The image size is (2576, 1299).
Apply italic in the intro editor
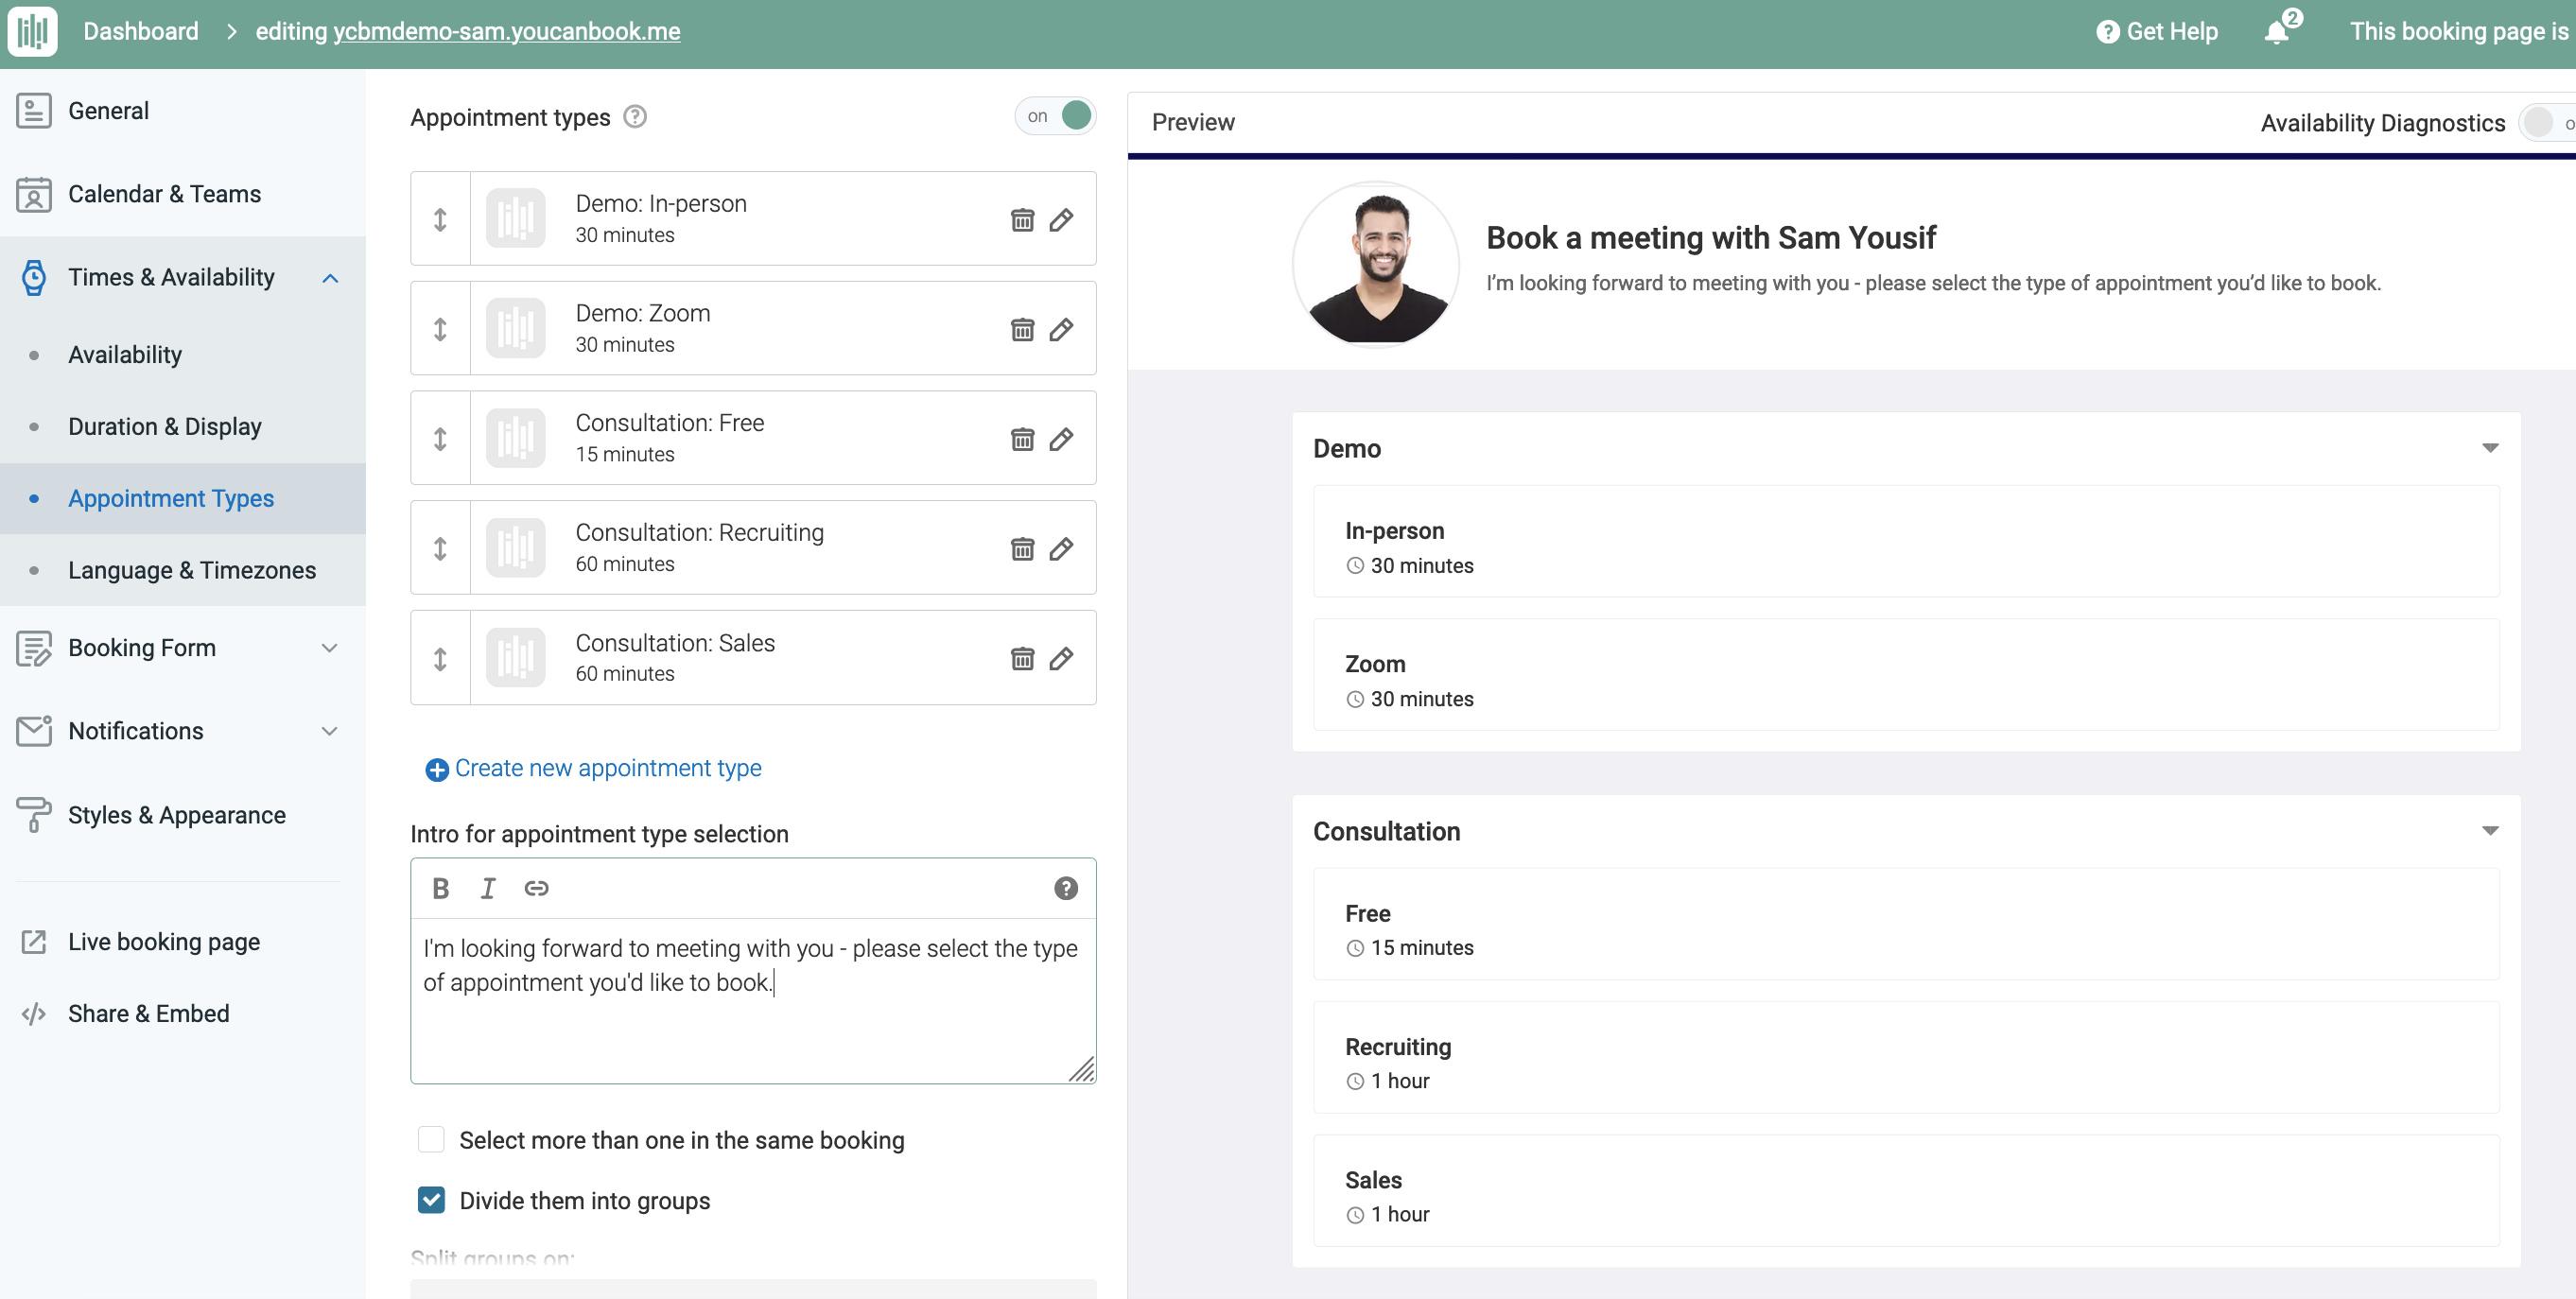(x=487, y=888)
